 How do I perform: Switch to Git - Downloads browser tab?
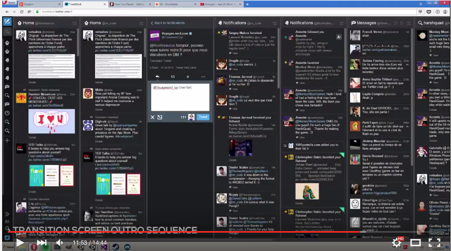click(176, 4)
